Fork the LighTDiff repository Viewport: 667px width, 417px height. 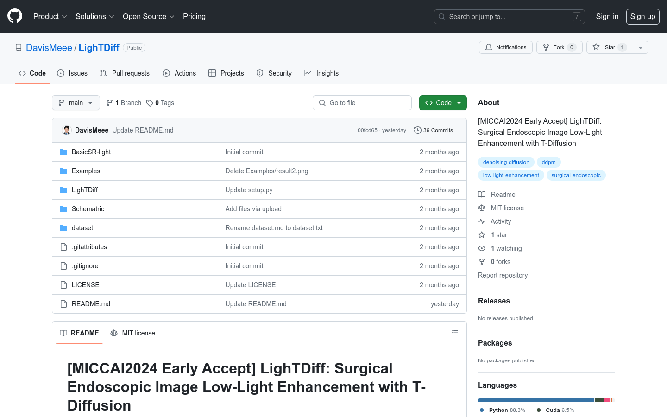[559, 47]
